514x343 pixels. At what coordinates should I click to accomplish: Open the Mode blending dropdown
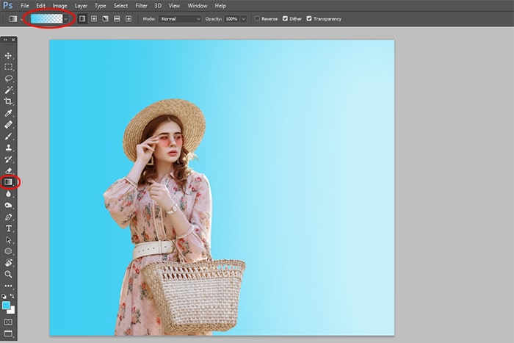click(x=180, y=19)
